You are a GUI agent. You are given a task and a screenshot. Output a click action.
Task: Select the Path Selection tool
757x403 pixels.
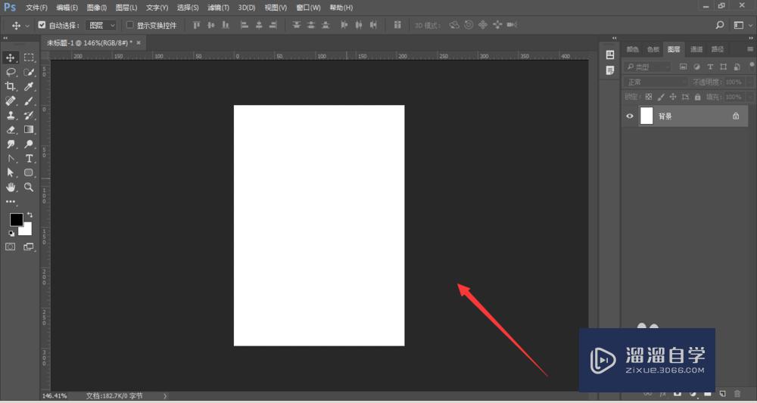coord(10,172)
